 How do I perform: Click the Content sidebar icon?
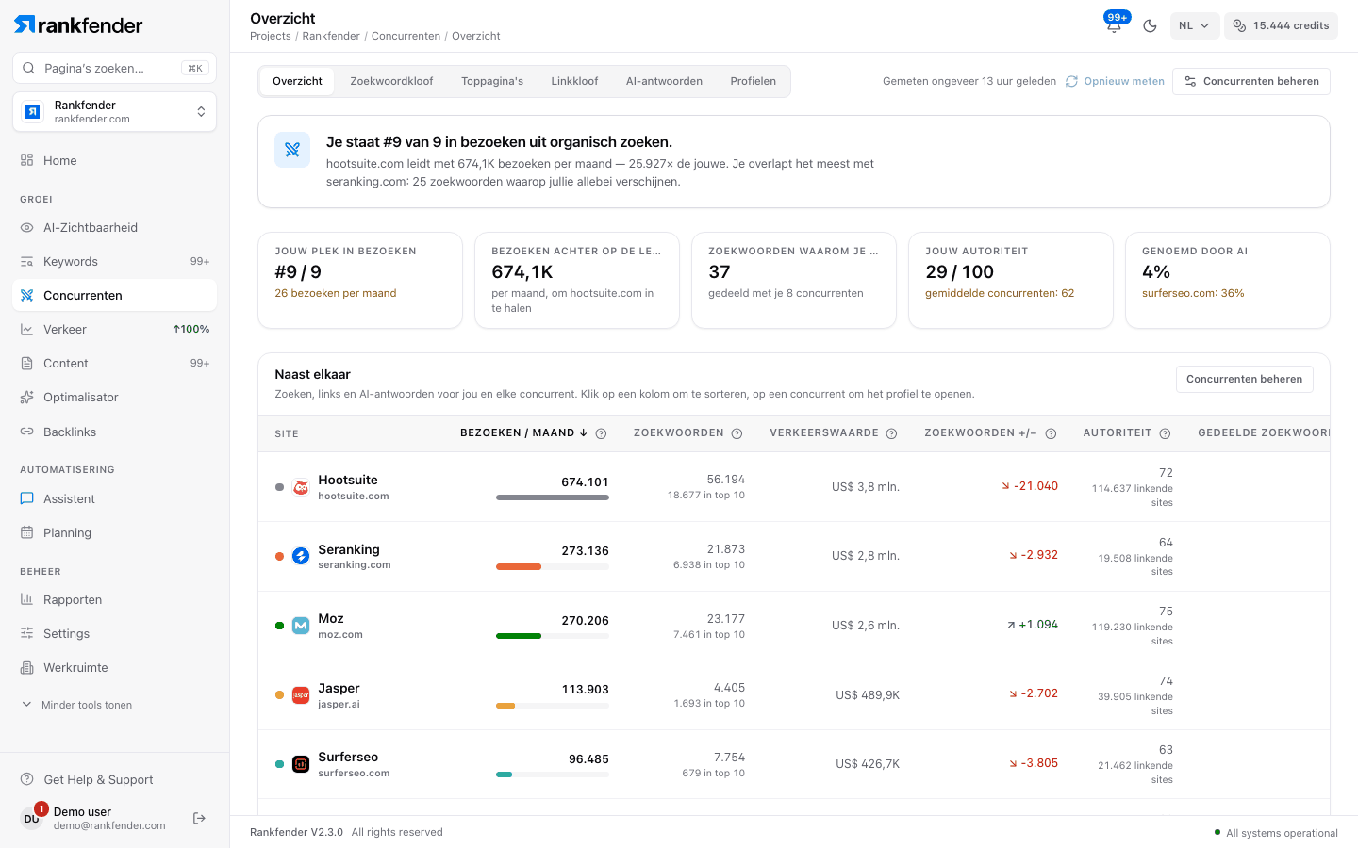pyautogui.click(x=27, y=363)
